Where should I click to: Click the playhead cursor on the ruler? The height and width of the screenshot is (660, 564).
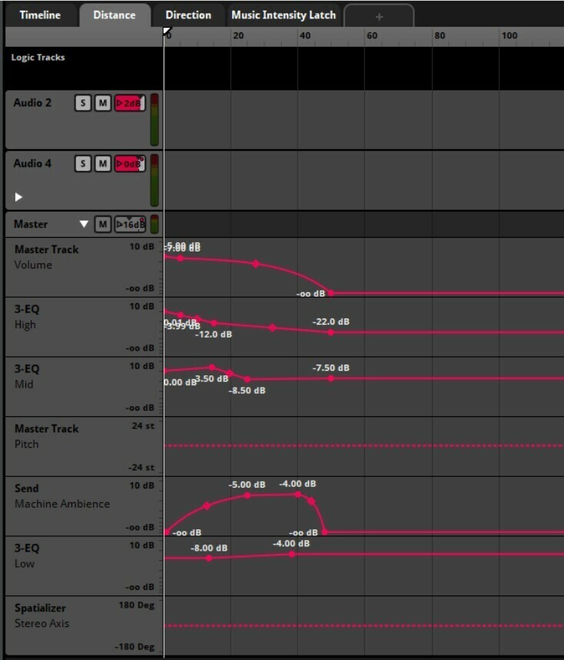pyautogui.click(x=167, y=32)
